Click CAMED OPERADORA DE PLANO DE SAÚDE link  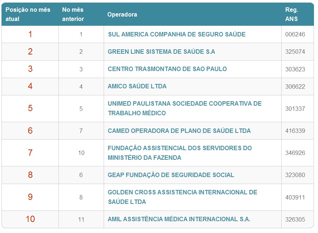179,131
